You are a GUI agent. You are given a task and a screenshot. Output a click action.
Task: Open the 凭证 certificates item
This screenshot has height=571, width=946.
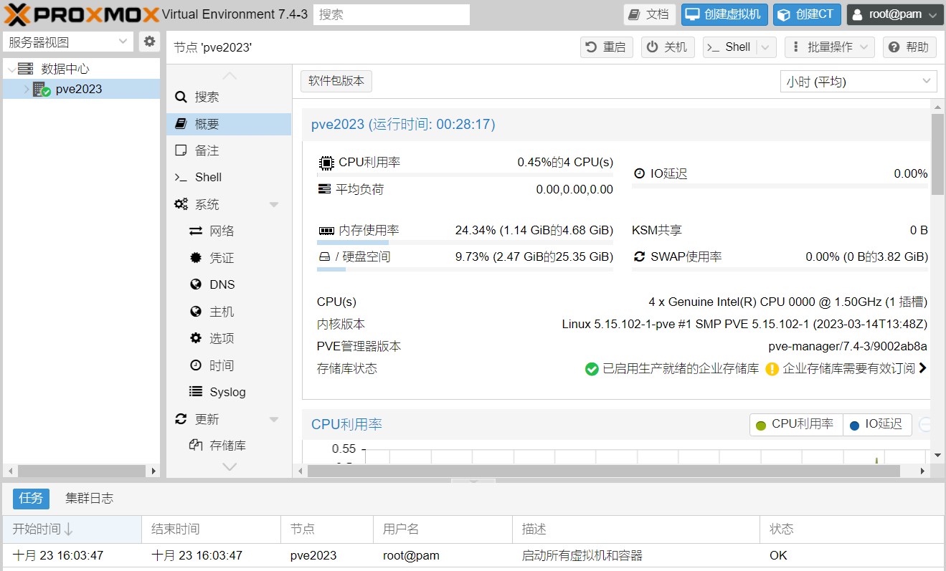tap(222, 258)
